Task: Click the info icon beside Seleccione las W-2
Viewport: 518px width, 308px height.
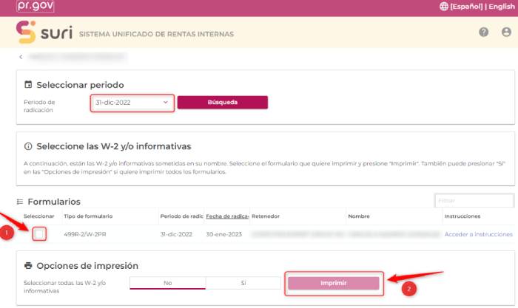Action: click(x=28, y=146)
